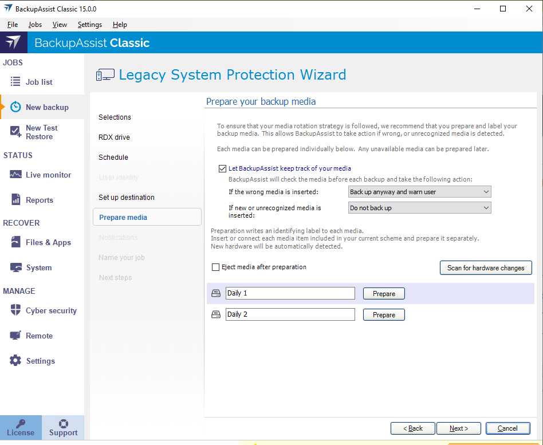Open the Live monitor icon
The image size is (543, 445).
[15, 175]
